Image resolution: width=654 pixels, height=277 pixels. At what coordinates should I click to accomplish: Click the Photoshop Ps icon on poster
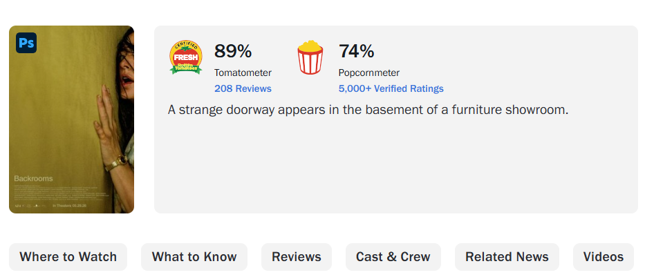coord(26,43)
